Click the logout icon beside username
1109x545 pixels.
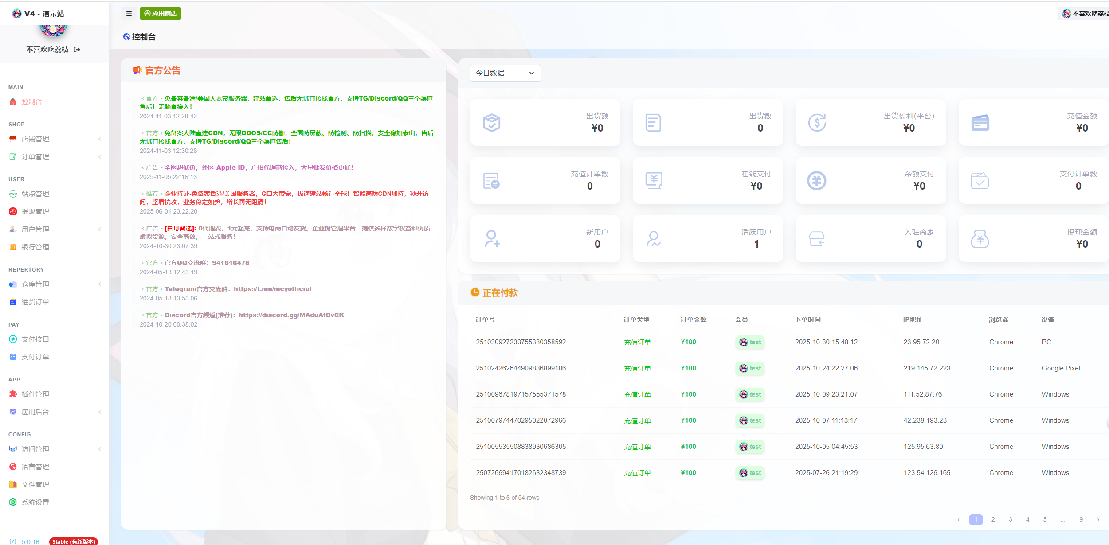coord(77,50)
